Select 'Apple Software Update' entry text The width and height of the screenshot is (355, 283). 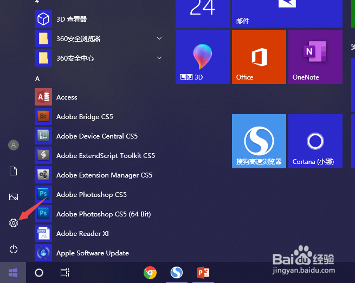coord(93,253)
